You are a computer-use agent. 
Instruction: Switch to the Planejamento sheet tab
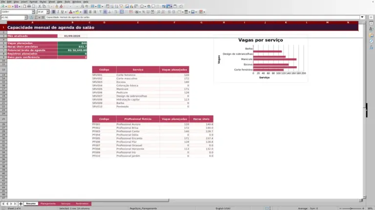click(x=48, y=204)
